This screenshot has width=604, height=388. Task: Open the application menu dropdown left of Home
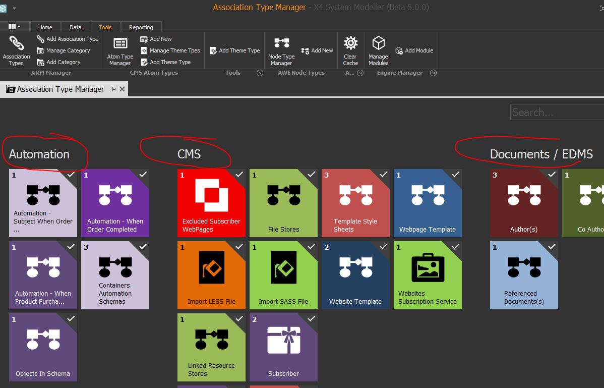(x=14, y=27)
